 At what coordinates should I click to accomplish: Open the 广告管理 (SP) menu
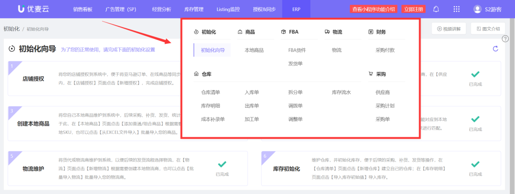click(121, 9)
